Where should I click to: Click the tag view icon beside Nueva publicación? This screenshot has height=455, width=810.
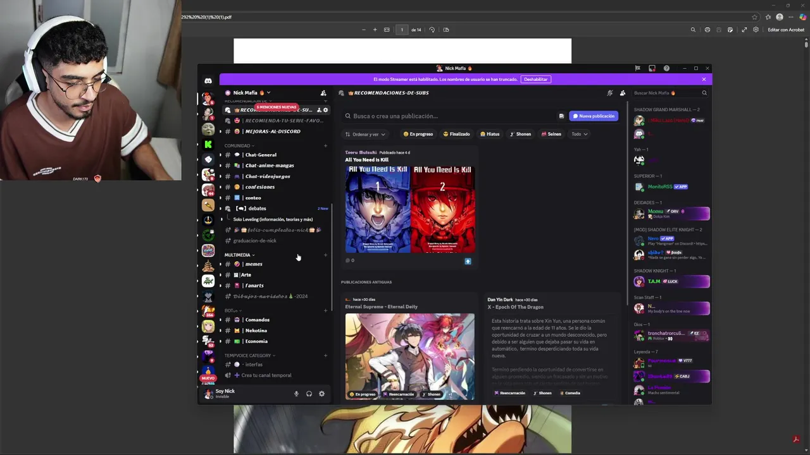coord(561,116)
